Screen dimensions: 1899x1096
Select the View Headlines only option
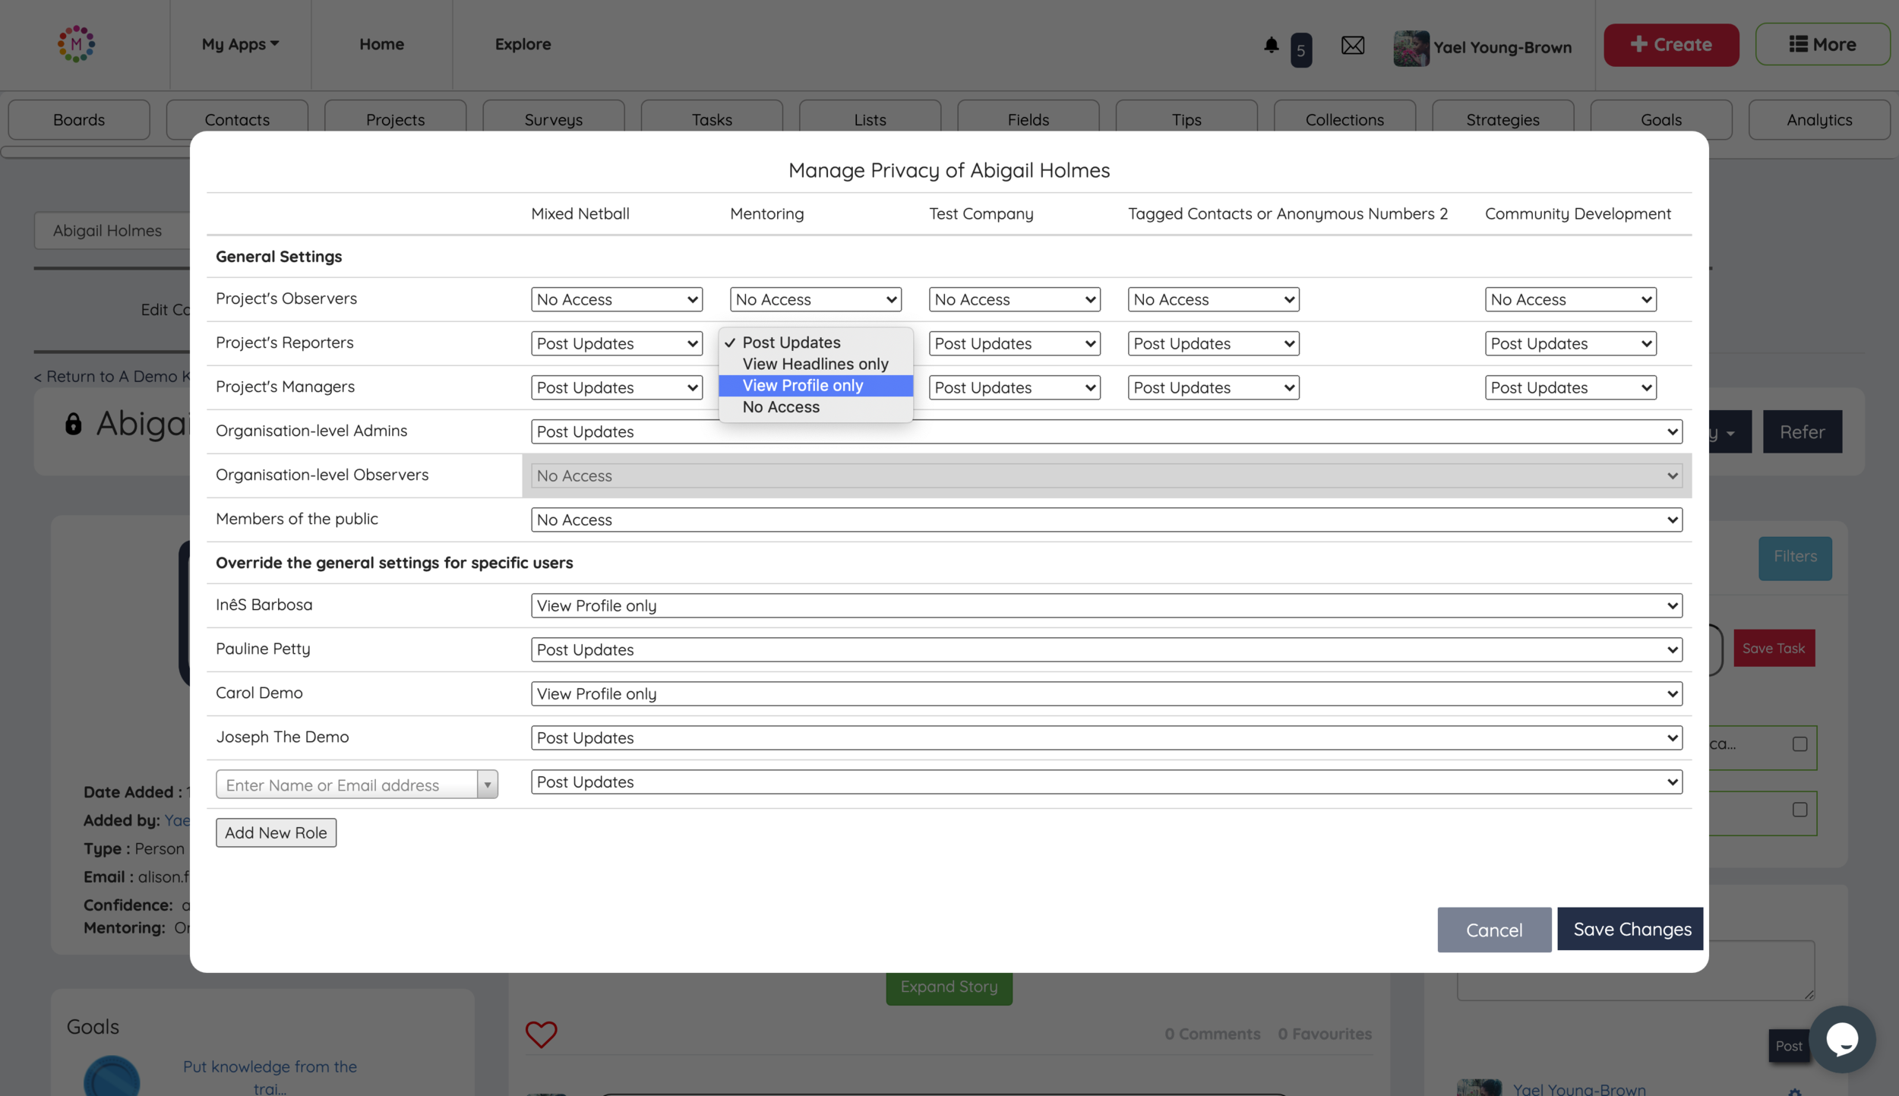coord(814,364)
